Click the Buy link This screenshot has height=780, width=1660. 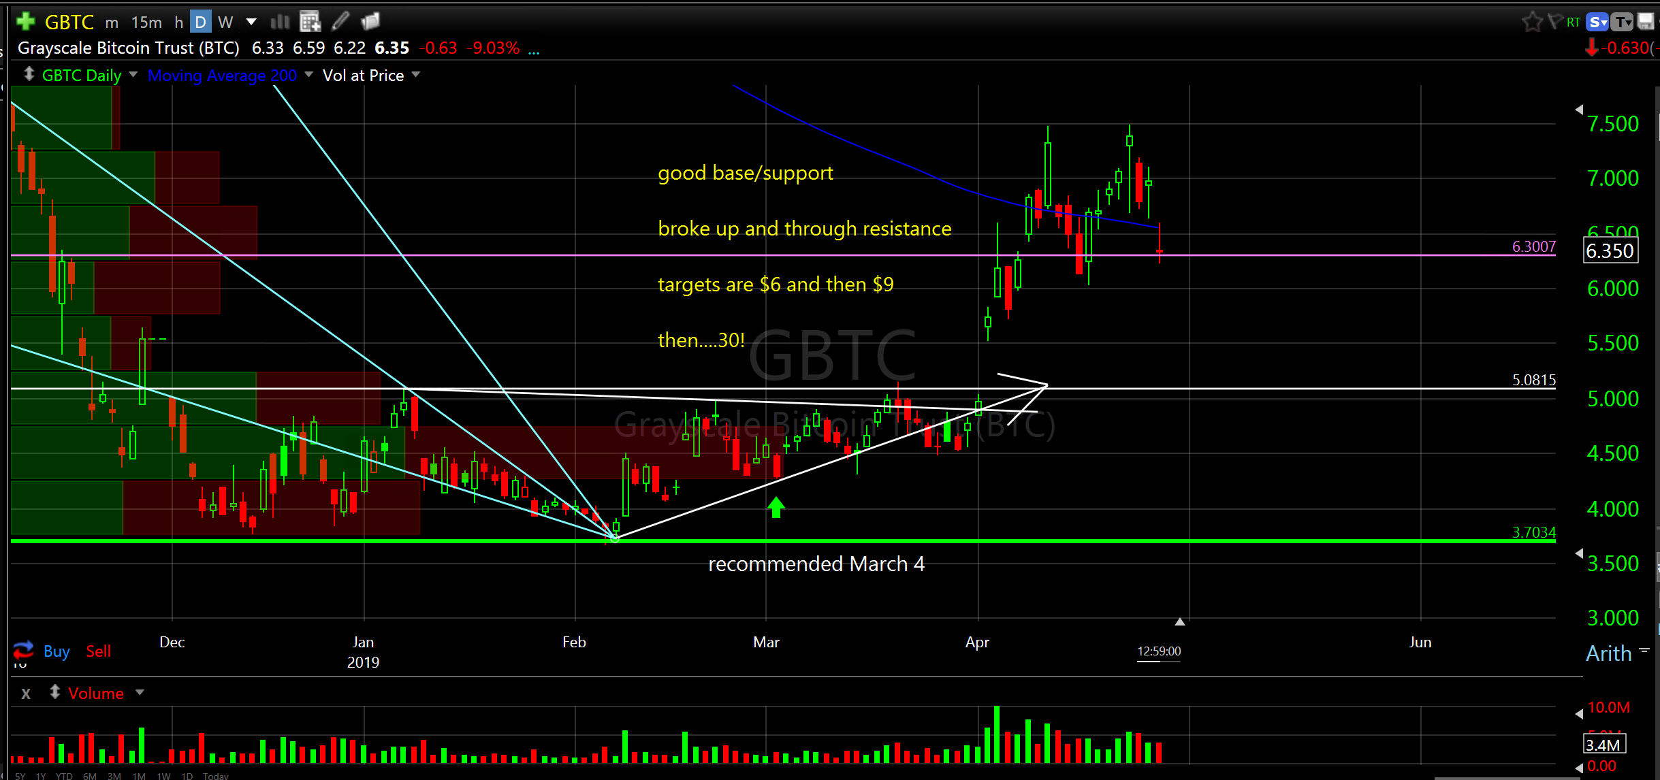[57, 651]
